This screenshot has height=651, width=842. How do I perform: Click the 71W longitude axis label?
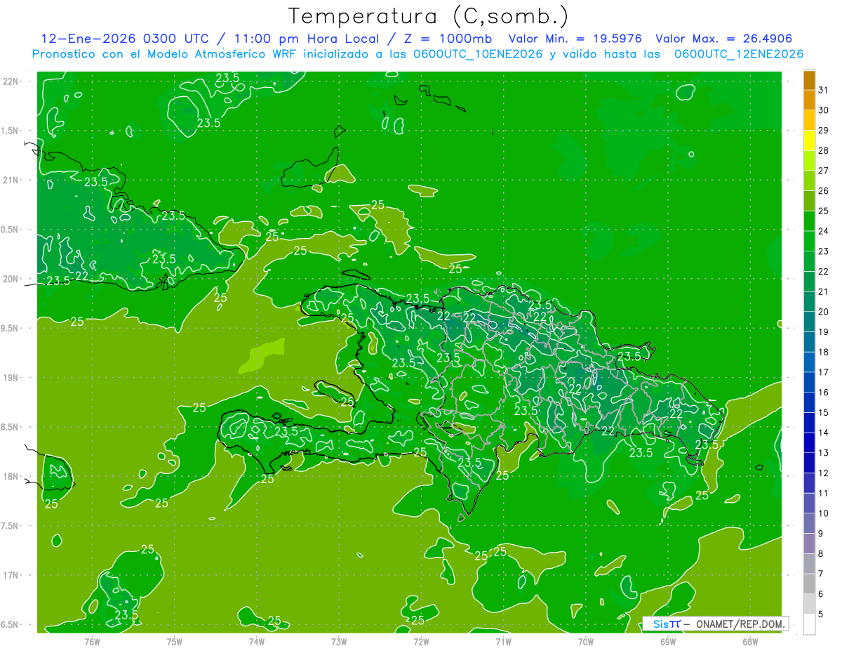[503, 642]
